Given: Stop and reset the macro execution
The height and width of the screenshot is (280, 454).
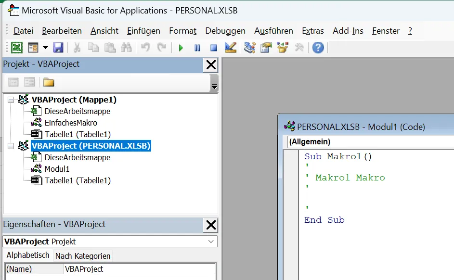Looking at the screenshot, I should (214, 48).
